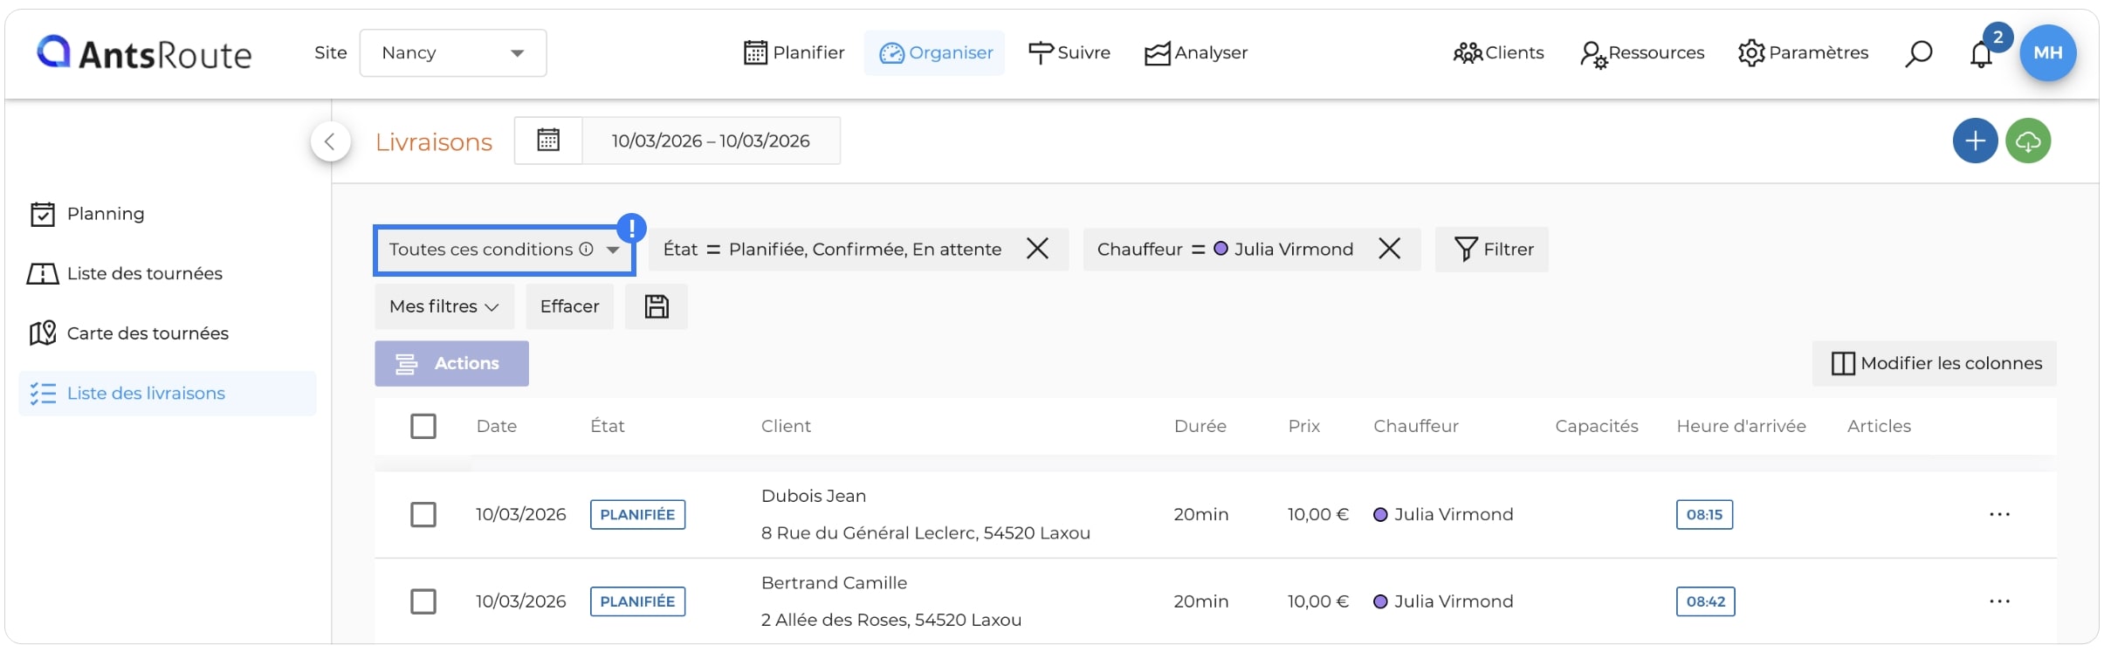Remove the Chauffeur filter with its X
This screenshot has width=2104, height=652.
(1389, 250)
